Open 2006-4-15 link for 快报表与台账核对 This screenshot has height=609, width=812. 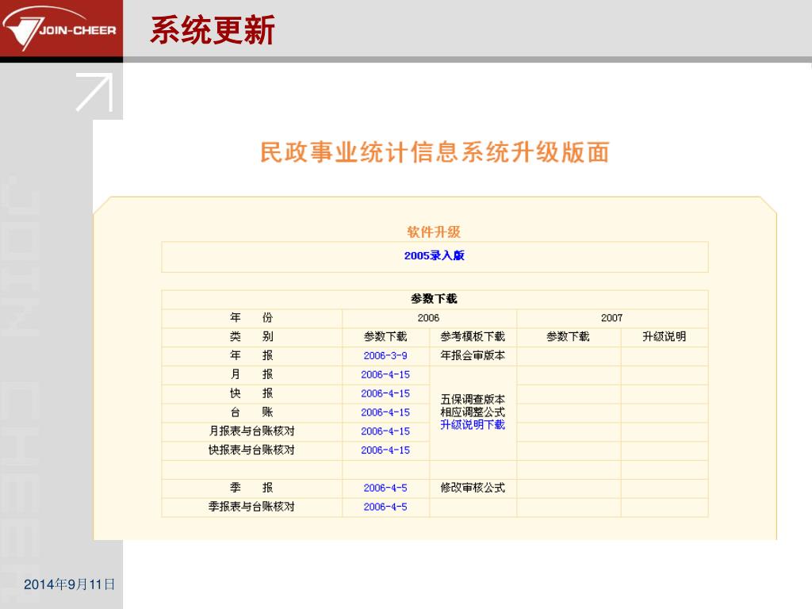[385, 450]
